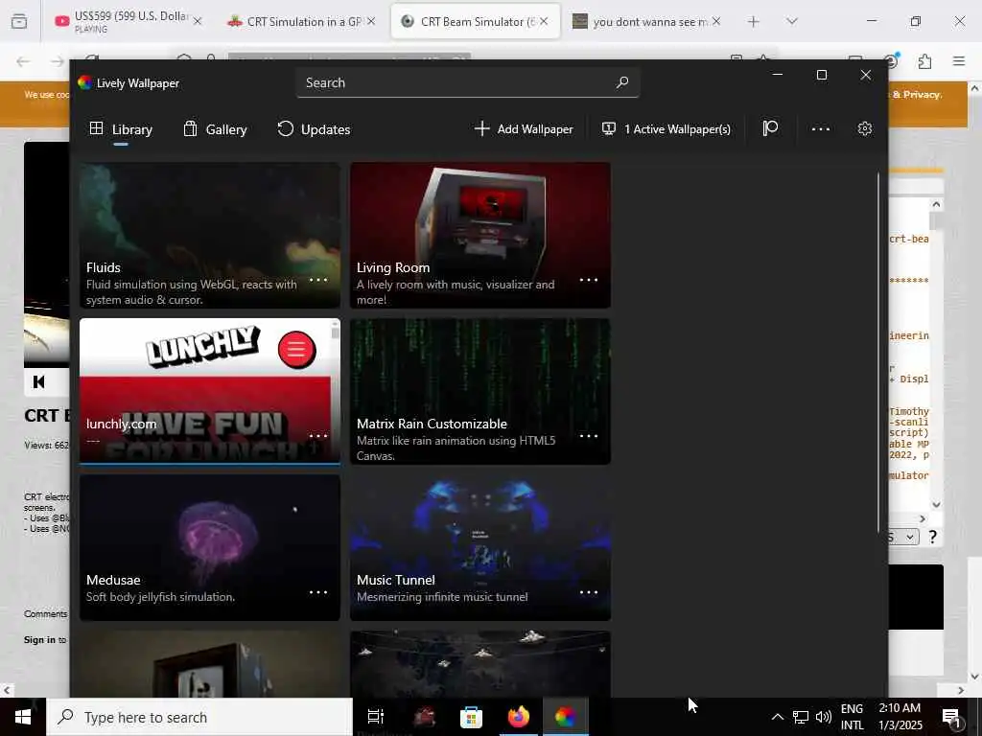
Task: Click the Lively Wallpaper search field
Action: coord(468,82)
